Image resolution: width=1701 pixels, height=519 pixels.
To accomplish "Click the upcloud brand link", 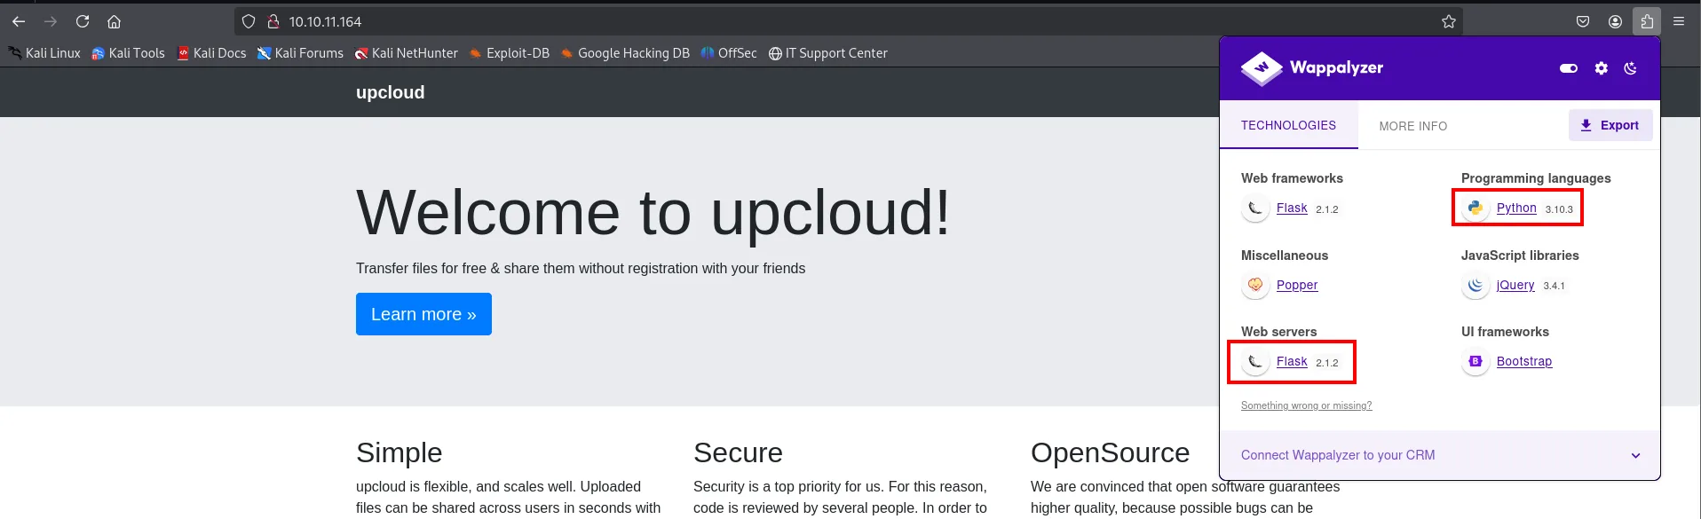I will pyautogui.click(x=391, y=92).
